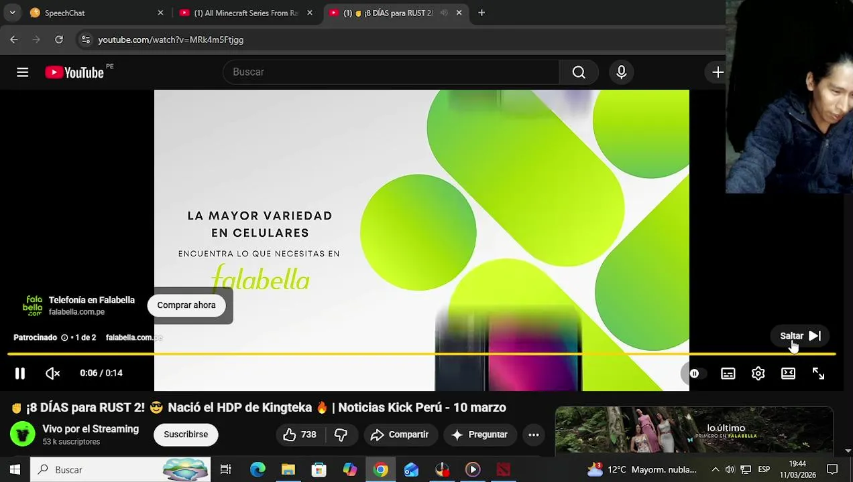853x482 pixels.
Task: Click Comprar ahora ad button
Action: (186, 305)
